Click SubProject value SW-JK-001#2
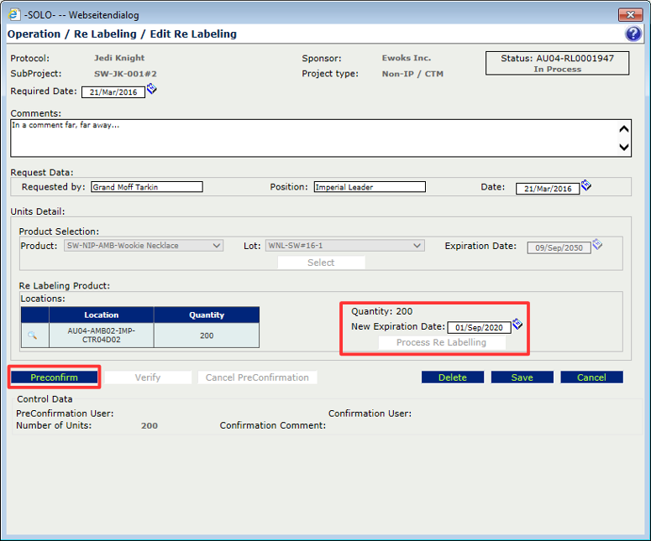 pyautogui.click(x=125, y=74)
